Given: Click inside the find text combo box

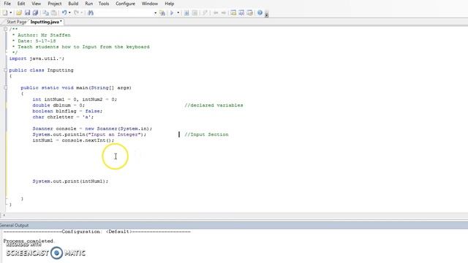Looking at the screenshot, I should pyautogui.click(x=125, y=13).
